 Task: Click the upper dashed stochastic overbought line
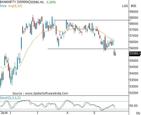click(64, 101)
